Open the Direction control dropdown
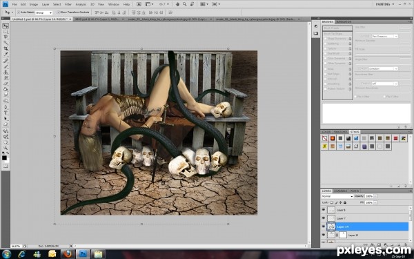Image resolution: width=414 pixels, height=259 pixels. 383,68
